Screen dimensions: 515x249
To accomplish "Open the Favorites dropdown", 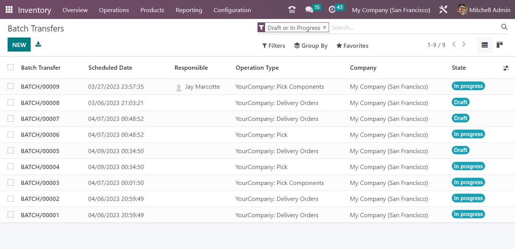I will pos(352,45).
